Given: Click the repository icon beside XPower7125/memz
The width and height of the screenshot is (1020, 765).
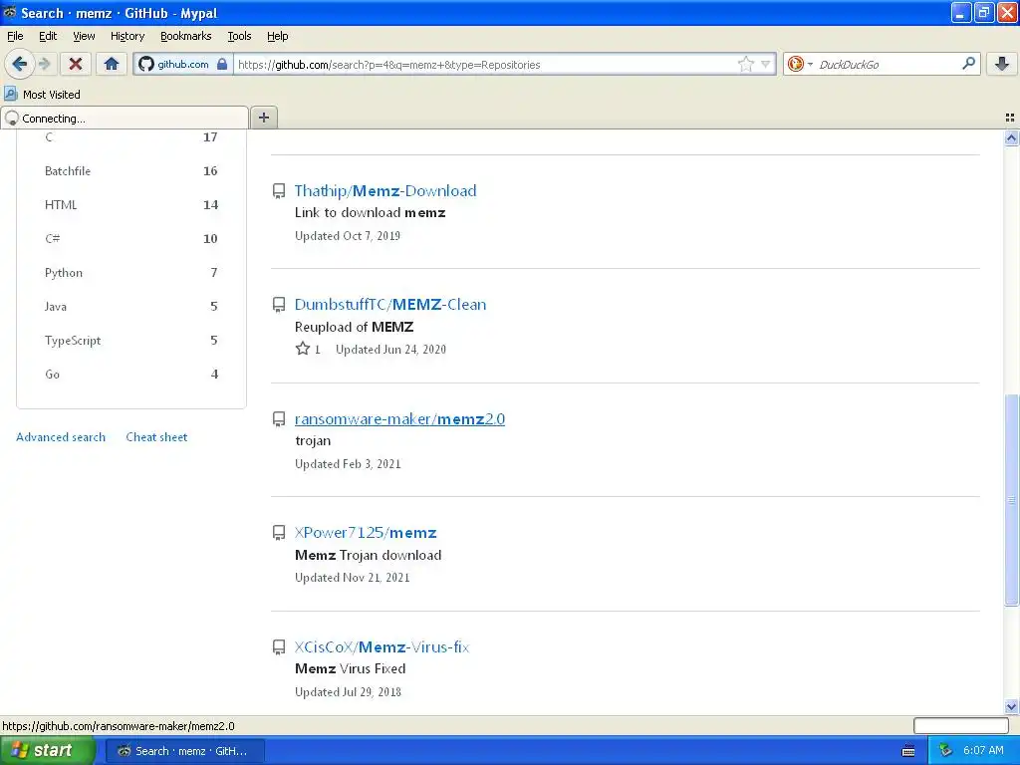Looking at the screenshot, I should click(279, 533).
